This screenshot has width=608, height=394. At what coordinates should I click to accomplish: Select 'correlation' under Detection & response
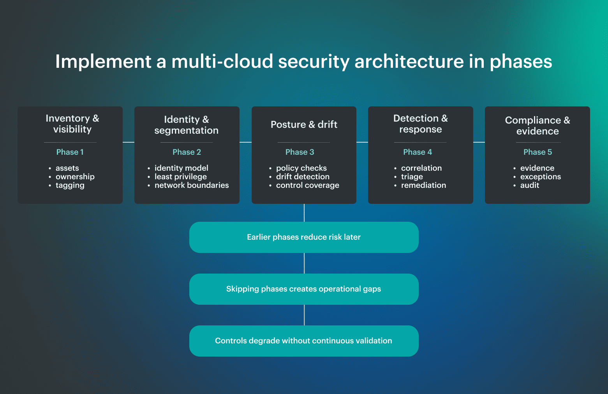point(421,168)
